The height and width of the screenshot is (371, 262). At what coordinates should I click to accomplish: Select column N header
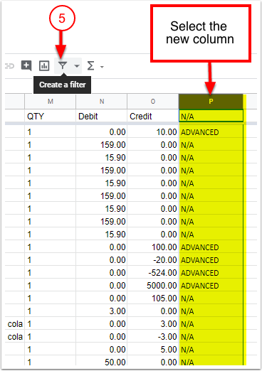click(102, 102)
